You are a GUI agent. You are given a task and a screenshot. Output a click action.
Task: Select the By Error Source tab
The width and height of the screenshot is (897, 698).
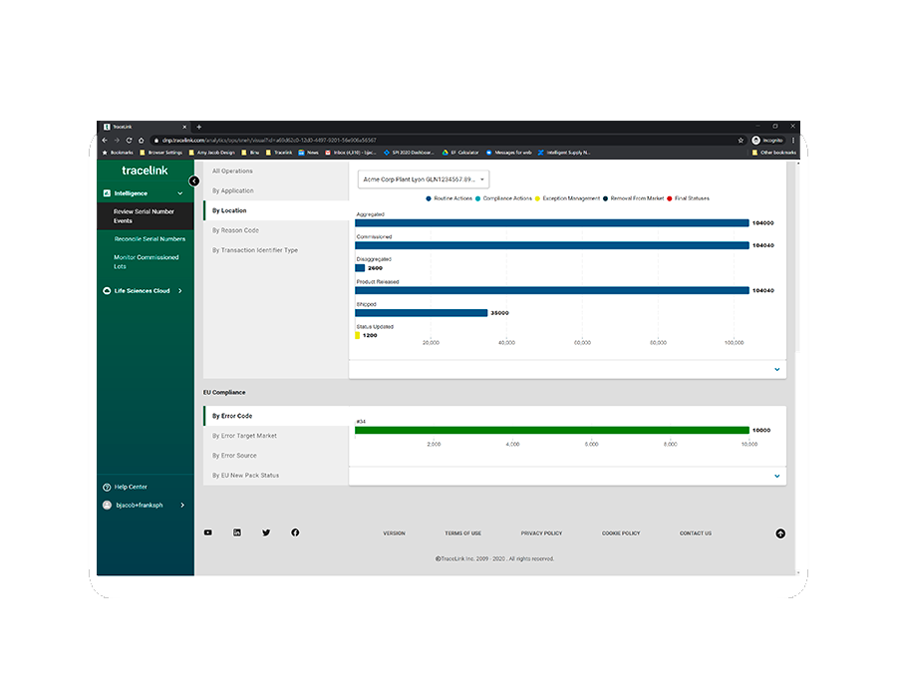[x=276, y=456]
